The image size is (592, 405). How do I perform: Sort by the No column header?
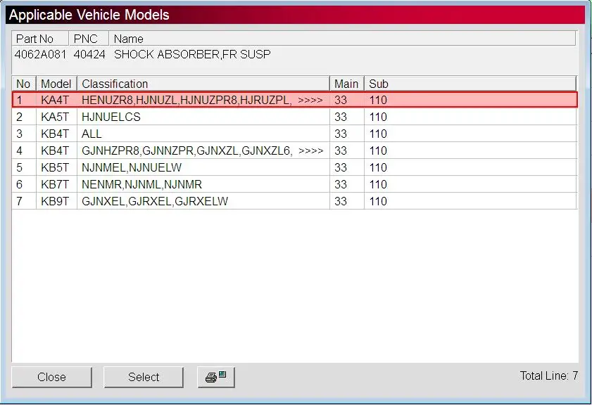point(24,84)
